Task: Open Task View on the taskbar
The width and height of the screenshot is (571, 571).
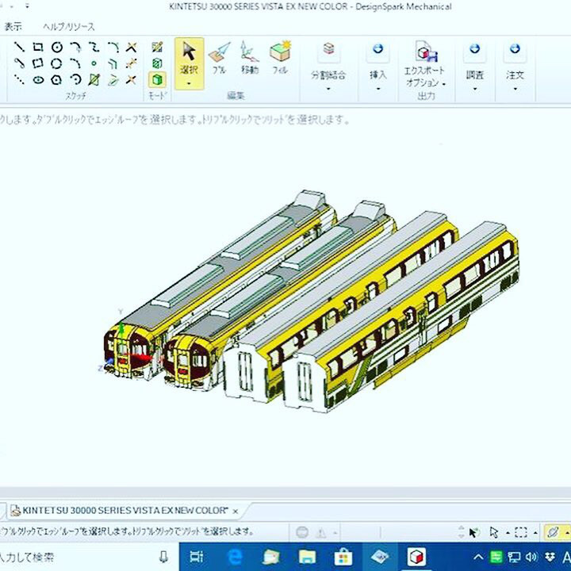Action: click(197, 558)
